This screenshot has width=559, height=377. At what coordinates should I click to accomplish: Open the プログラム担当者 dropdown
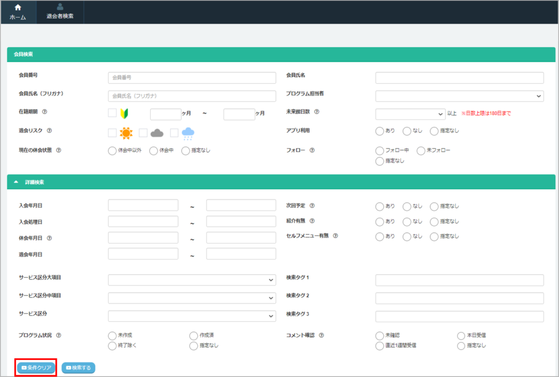click(459, 96)
